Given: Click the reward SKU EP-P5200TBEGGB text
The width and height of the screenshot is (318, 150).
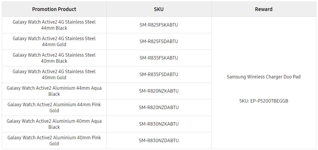Looking at the screenshot, I should tap(263, 101).
